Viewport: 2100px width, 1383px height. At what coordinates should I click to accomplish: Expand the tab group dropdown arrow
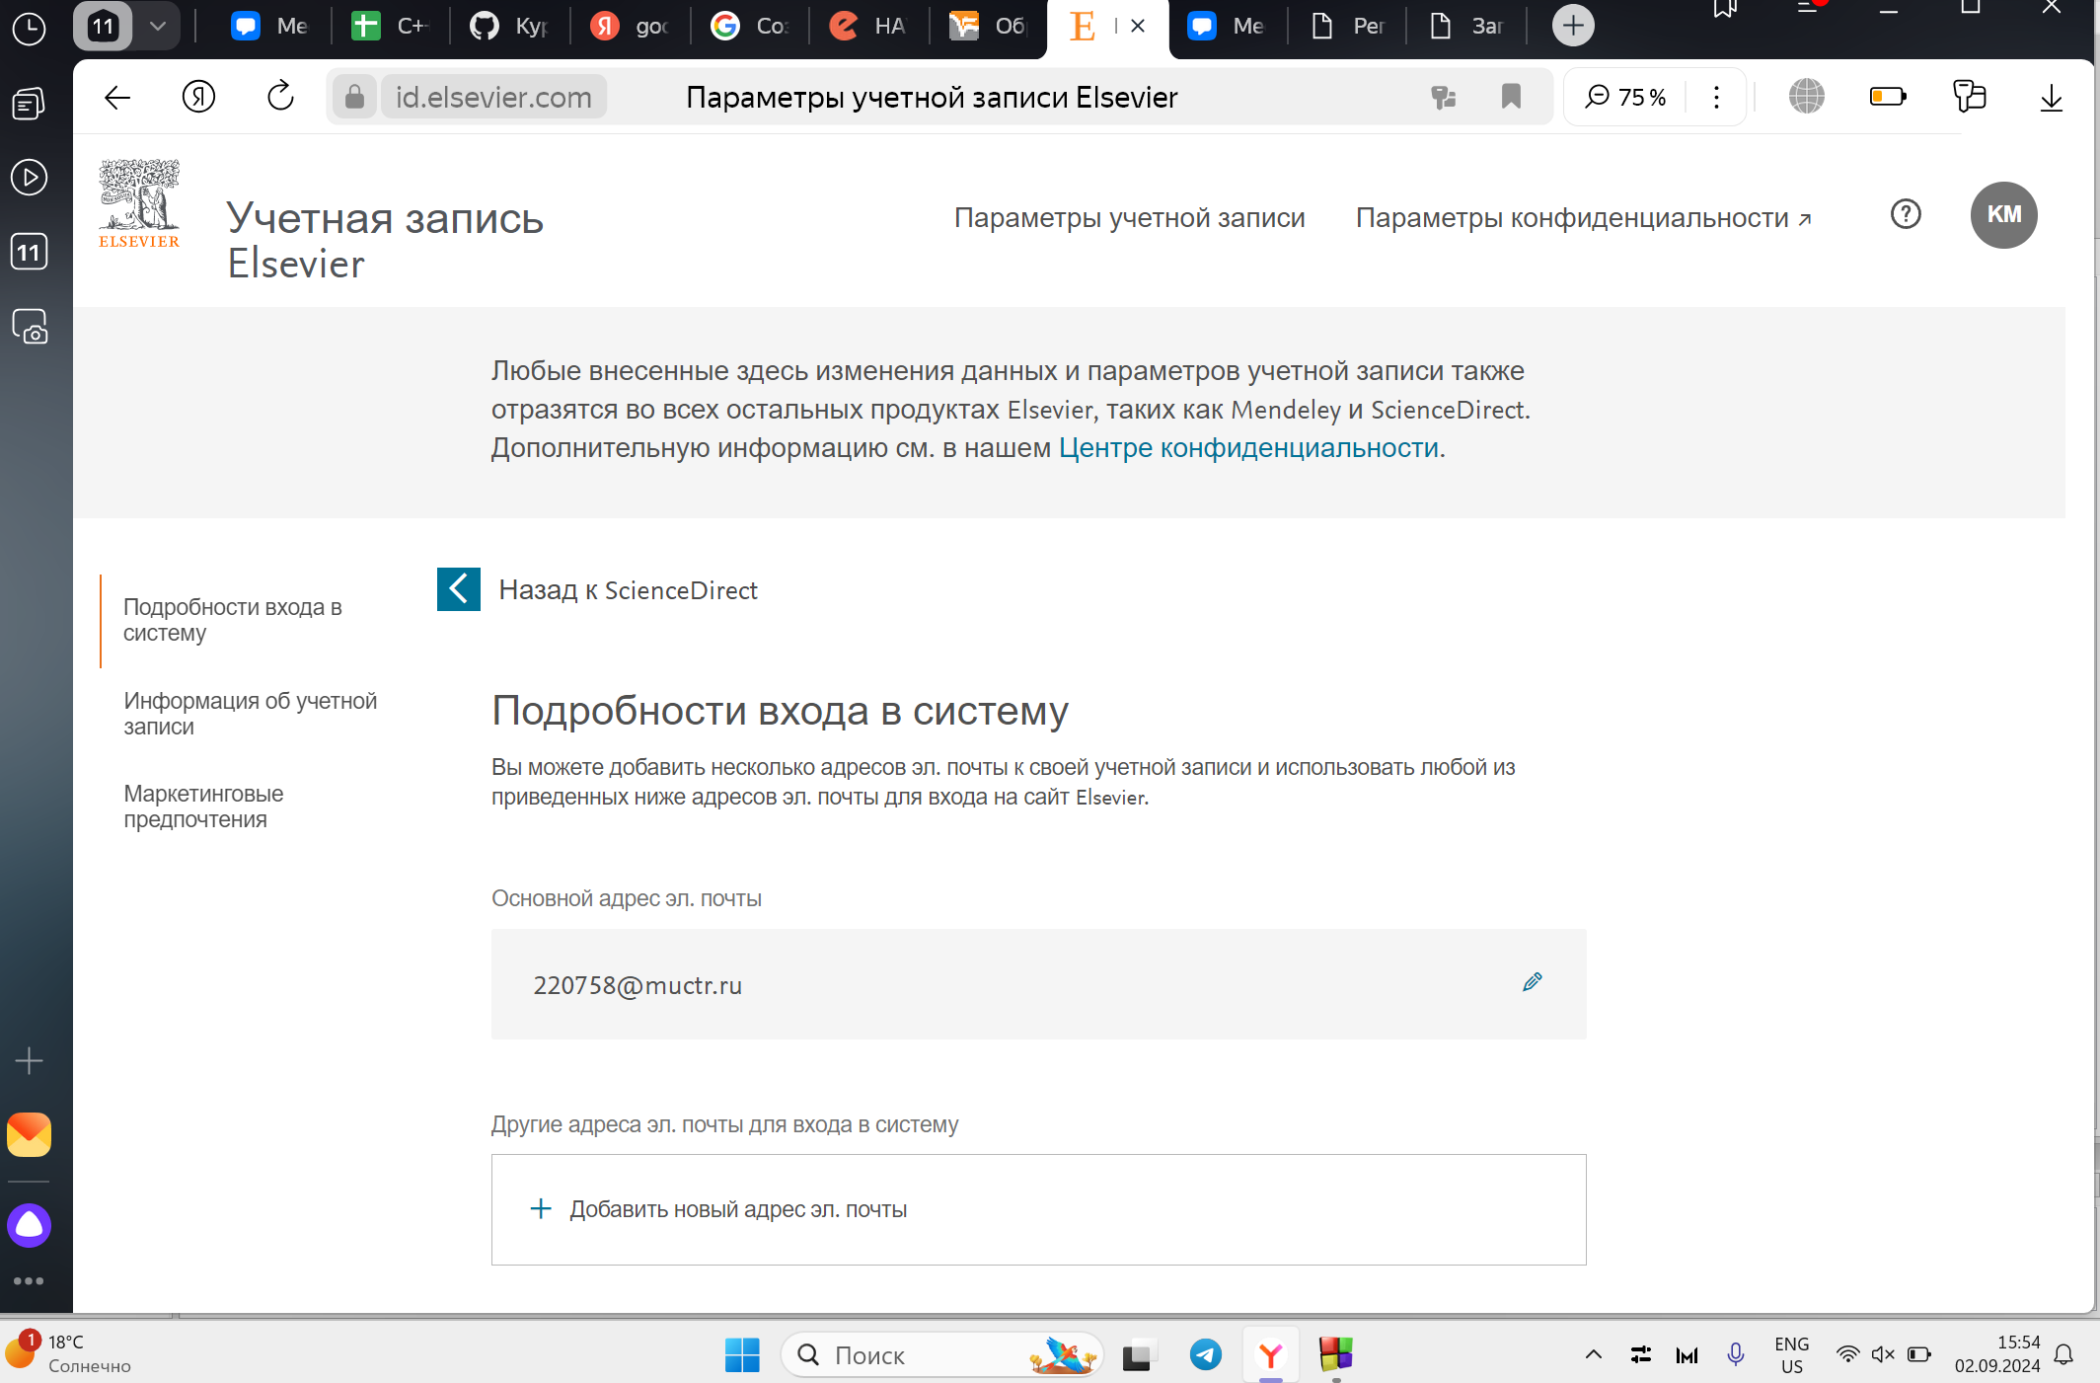pos(157,26)
